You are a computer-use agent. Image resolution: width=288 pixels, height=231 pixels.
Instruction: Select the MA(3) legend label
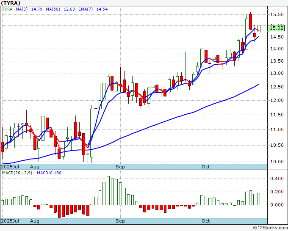(x=22, y=9)
